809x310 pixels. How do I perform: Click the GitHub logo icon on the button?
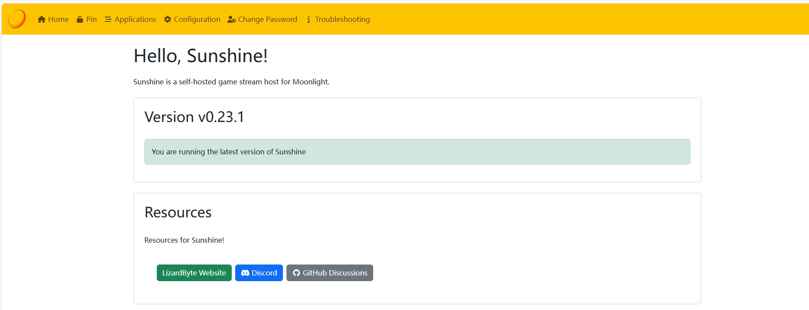(297, 273)
